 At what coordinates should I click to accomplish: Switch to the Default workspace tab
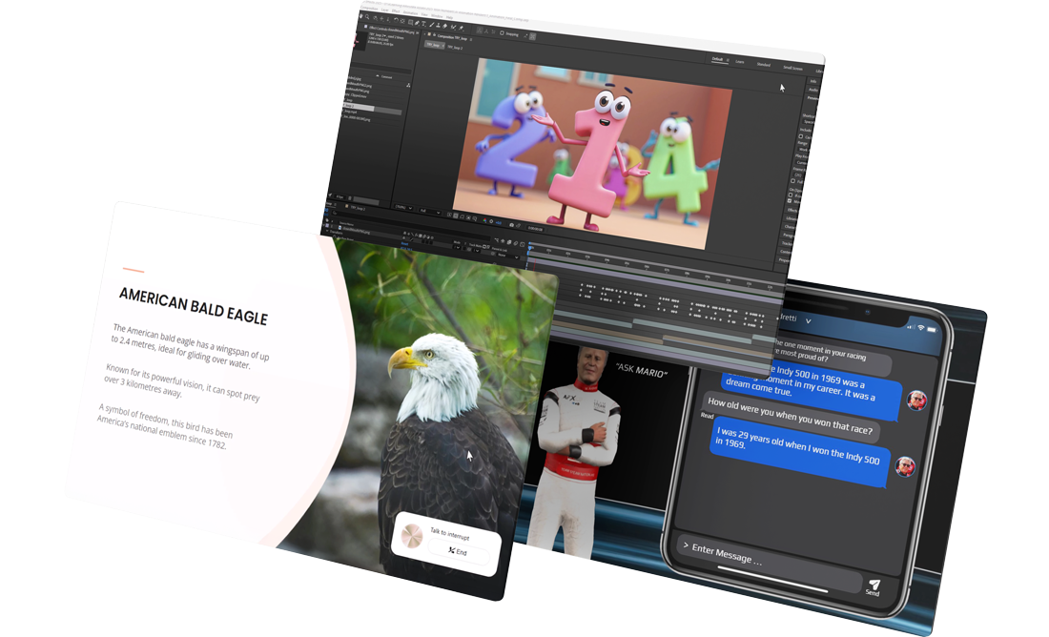click(717, 59)
